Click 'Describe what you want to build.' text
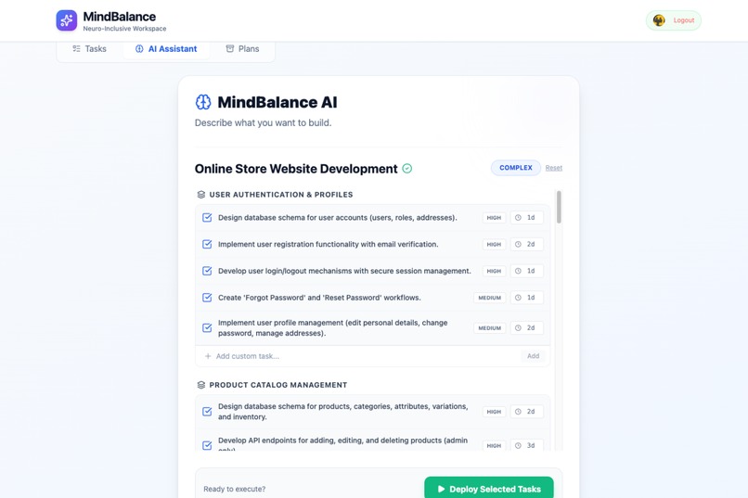The height and width of the screenshot is (498, 748). click(263, 123)
